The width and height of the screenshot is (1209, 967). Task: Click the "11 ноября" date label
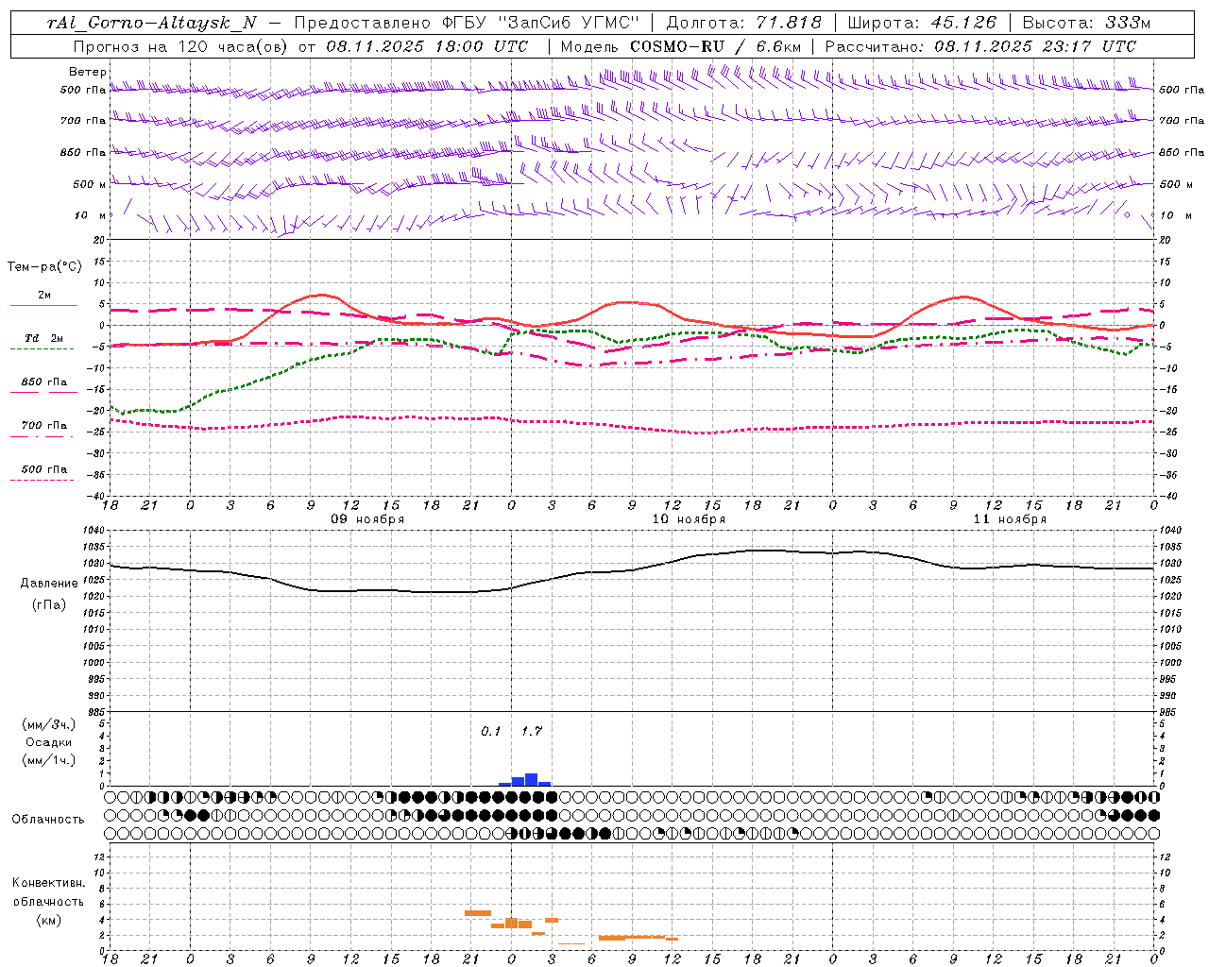point(1011,519)
